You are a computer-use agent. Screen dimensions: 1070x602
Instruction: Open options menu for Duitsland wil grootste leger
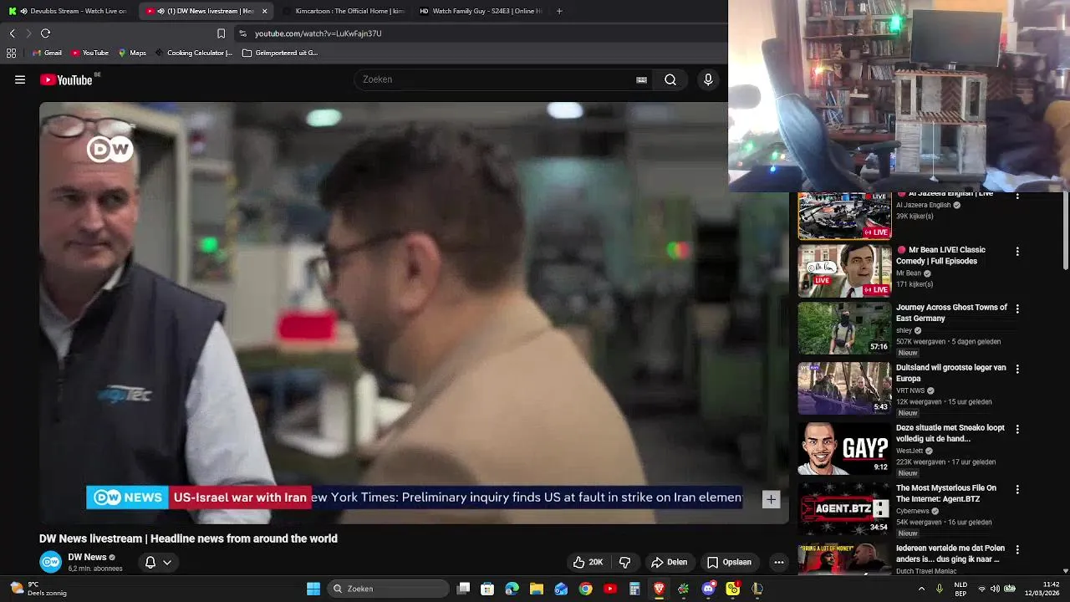point(1017,369)
